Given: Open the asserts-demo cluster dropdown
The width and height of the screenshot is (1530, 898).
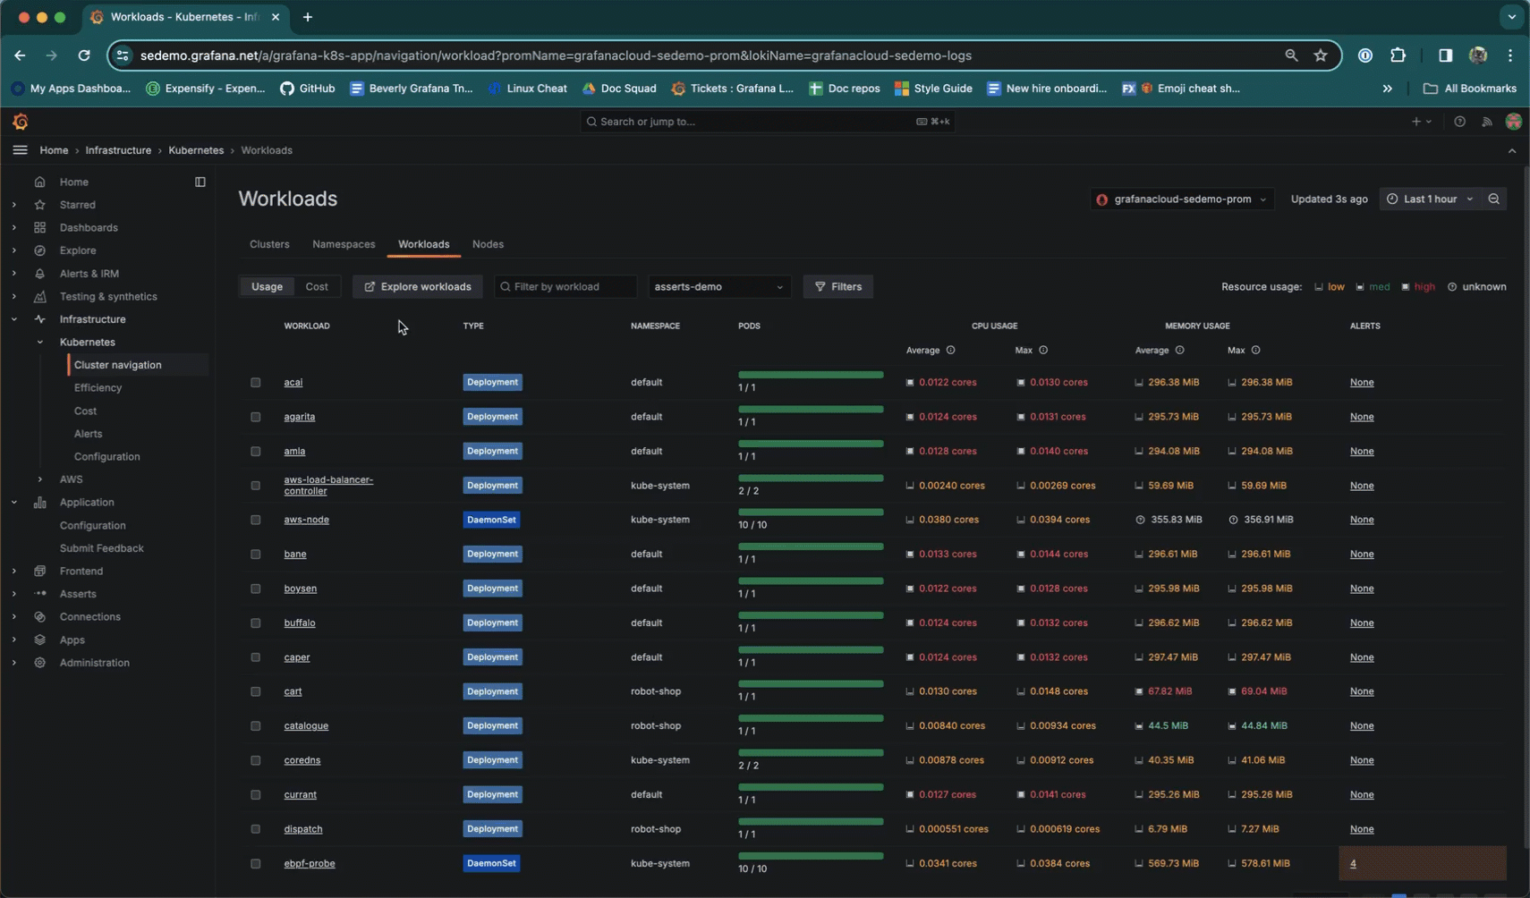Looking at the screenshot, I should (x=718, y=287).
